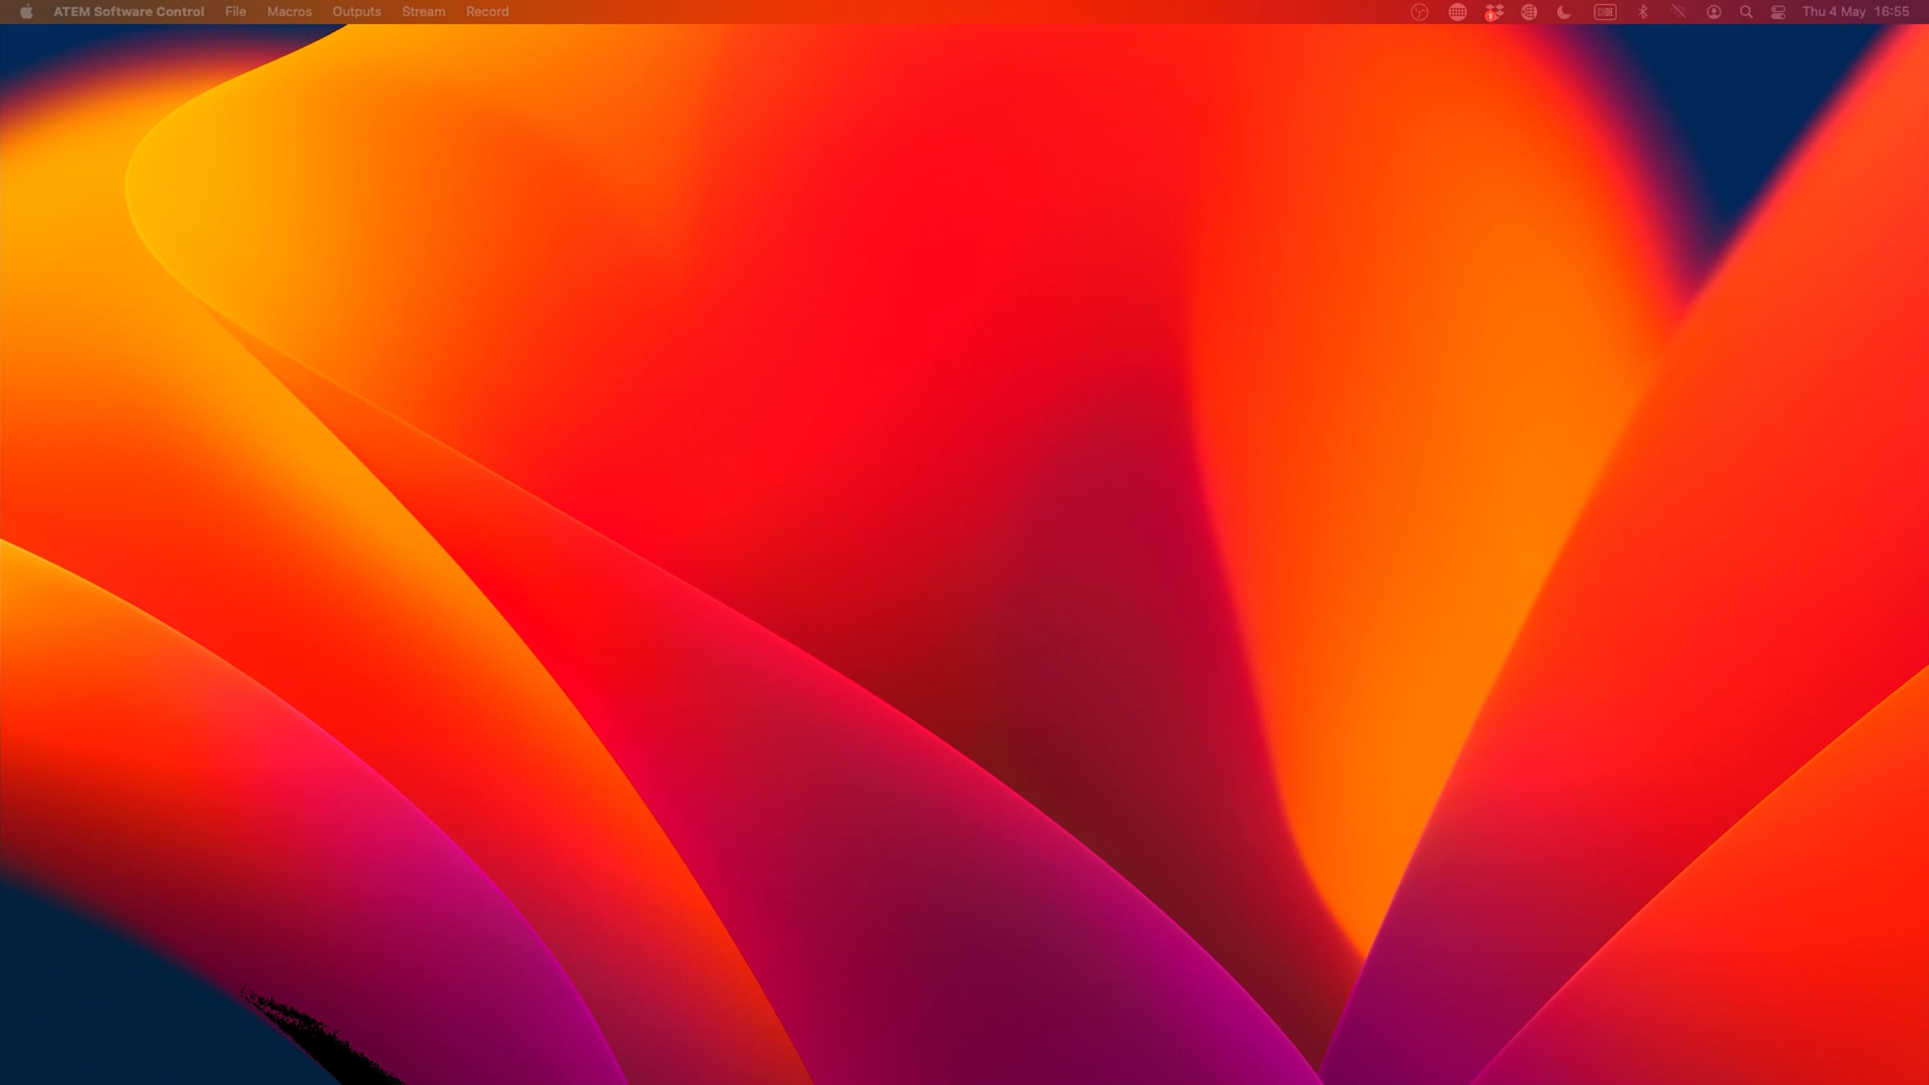Screen dimensions: 1929x1085
Task: Click the user account icon
Action: pos(1714,12)
